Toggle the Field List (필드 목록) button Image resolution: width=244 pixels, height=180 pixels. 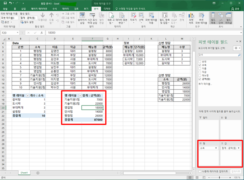tap(213, 18)
